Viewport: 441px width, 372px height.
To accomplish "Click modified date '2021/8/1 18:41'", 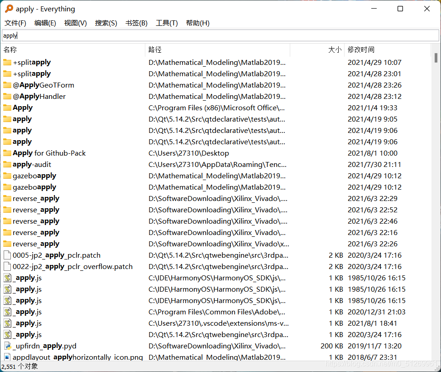I will (372, 323).
